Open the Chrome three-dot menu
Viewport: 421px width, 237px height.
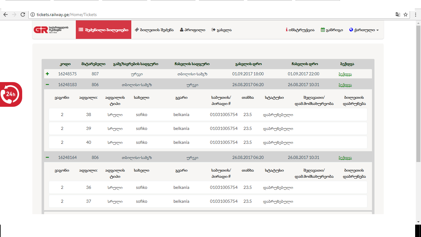(415, 15)
